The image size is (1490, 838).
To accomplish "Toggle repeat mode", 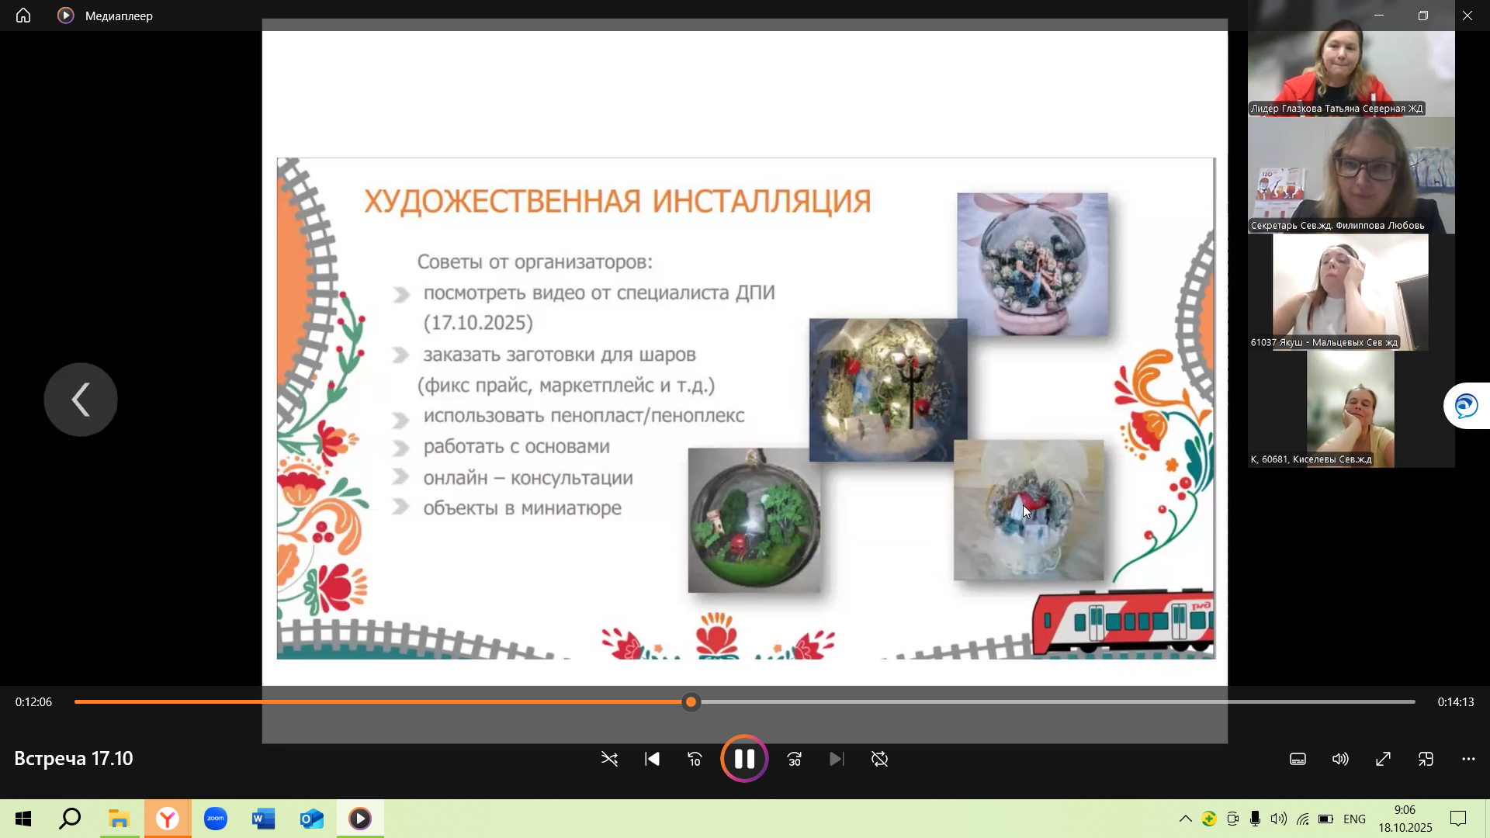I will pos(879,759).
